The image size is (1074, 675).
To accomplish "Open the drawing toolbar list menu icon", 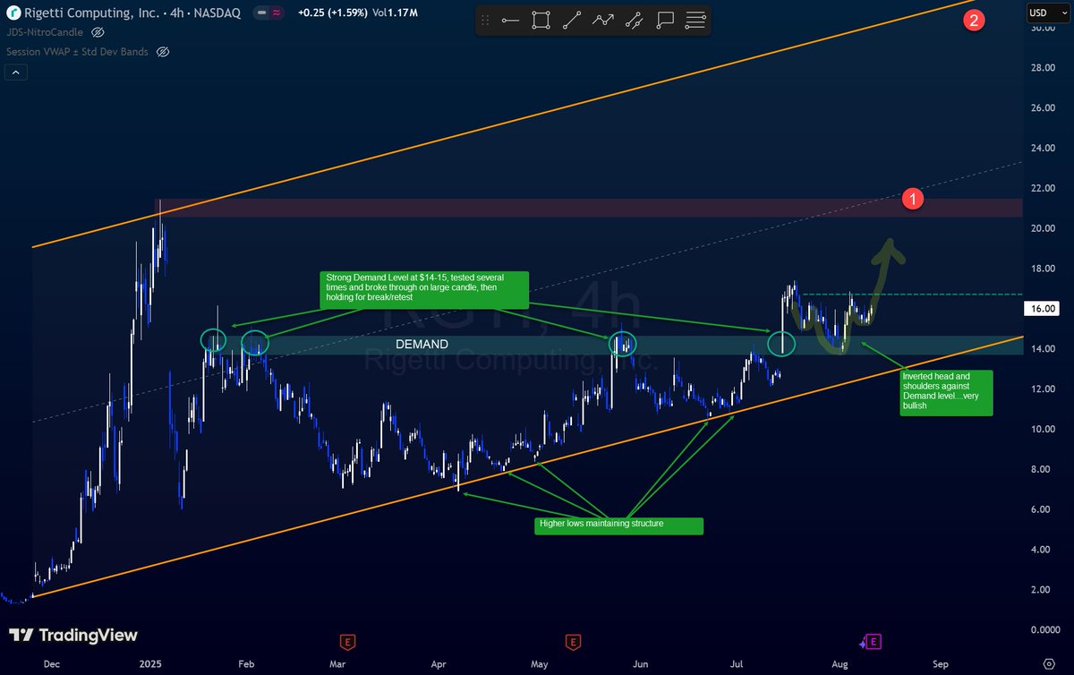I will (695, 20).
